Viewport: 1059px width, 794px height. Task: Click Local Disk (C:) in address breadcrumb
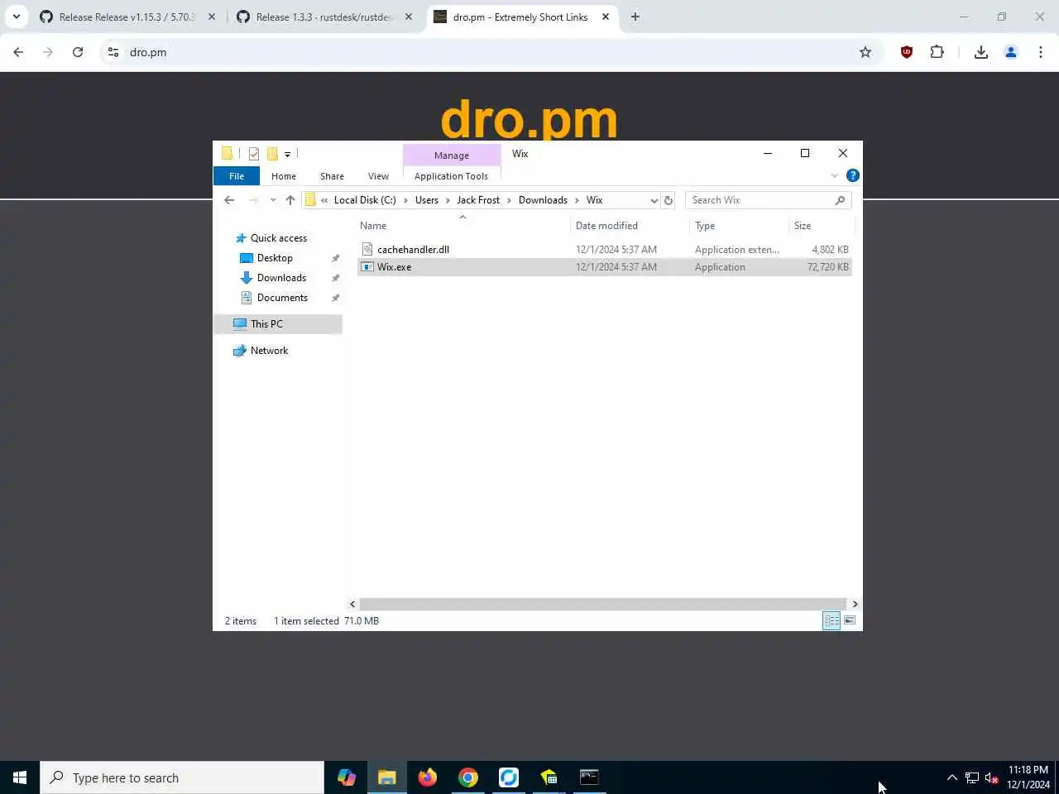tap(365, 200)
